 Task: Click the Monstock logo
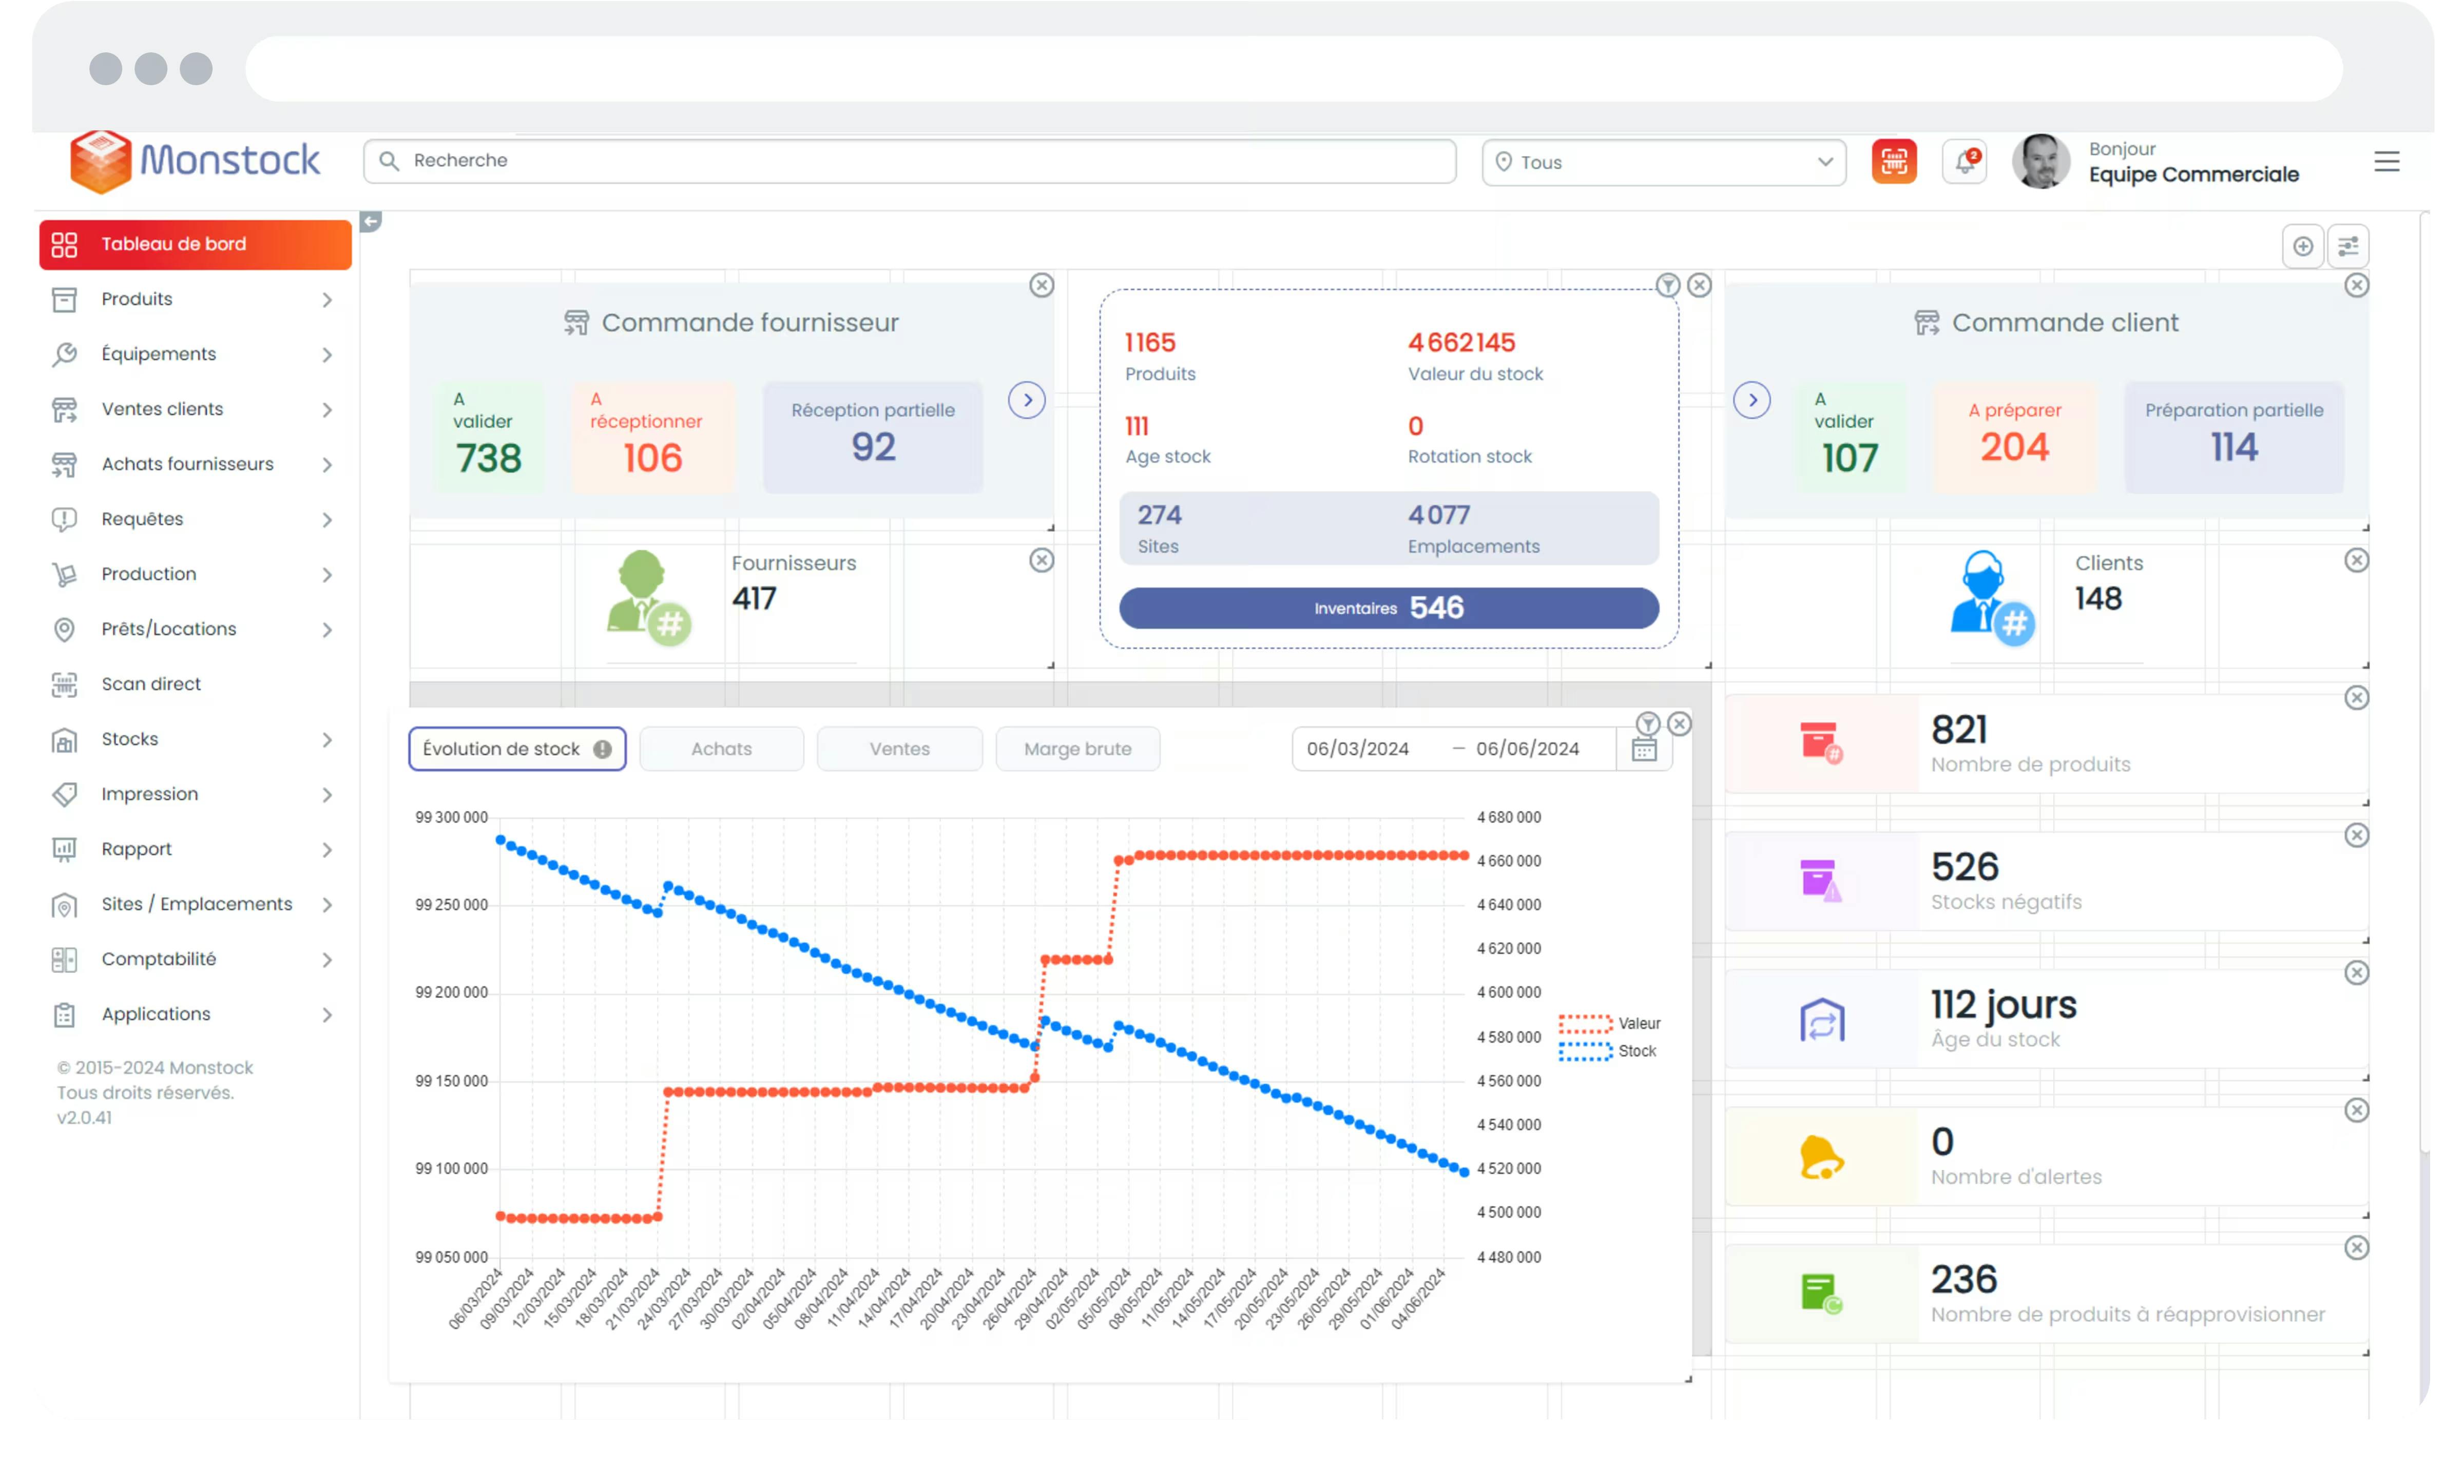[x=195, y=161]
